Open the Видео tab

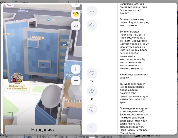(25, 136)
